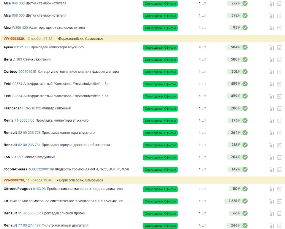Click add-note icon for Corteco 20030493B row
The image size is (285, 229).
279,72
